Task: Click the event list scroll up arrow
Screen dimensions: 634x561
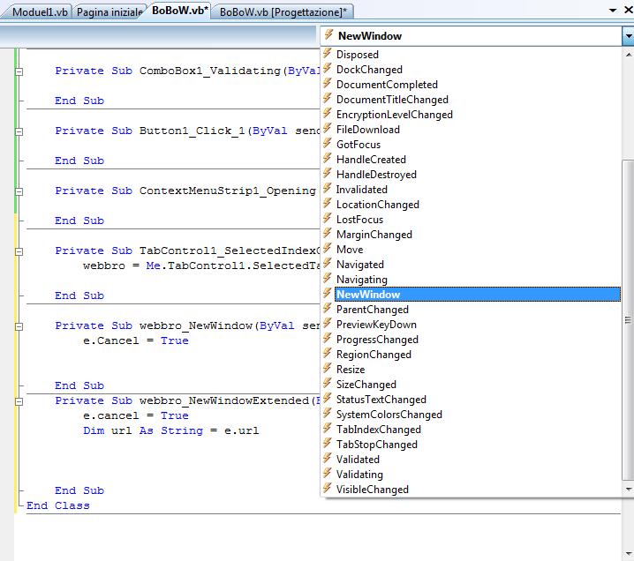Action: tap(629, 55)
